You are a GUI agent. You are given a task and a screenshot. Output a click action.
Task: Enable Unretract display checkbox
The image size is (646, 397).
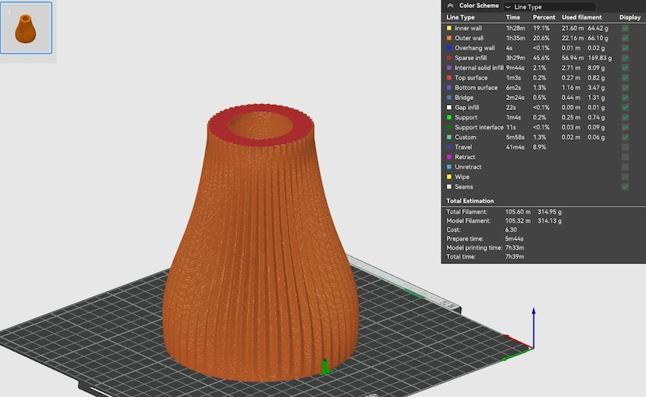625,167
